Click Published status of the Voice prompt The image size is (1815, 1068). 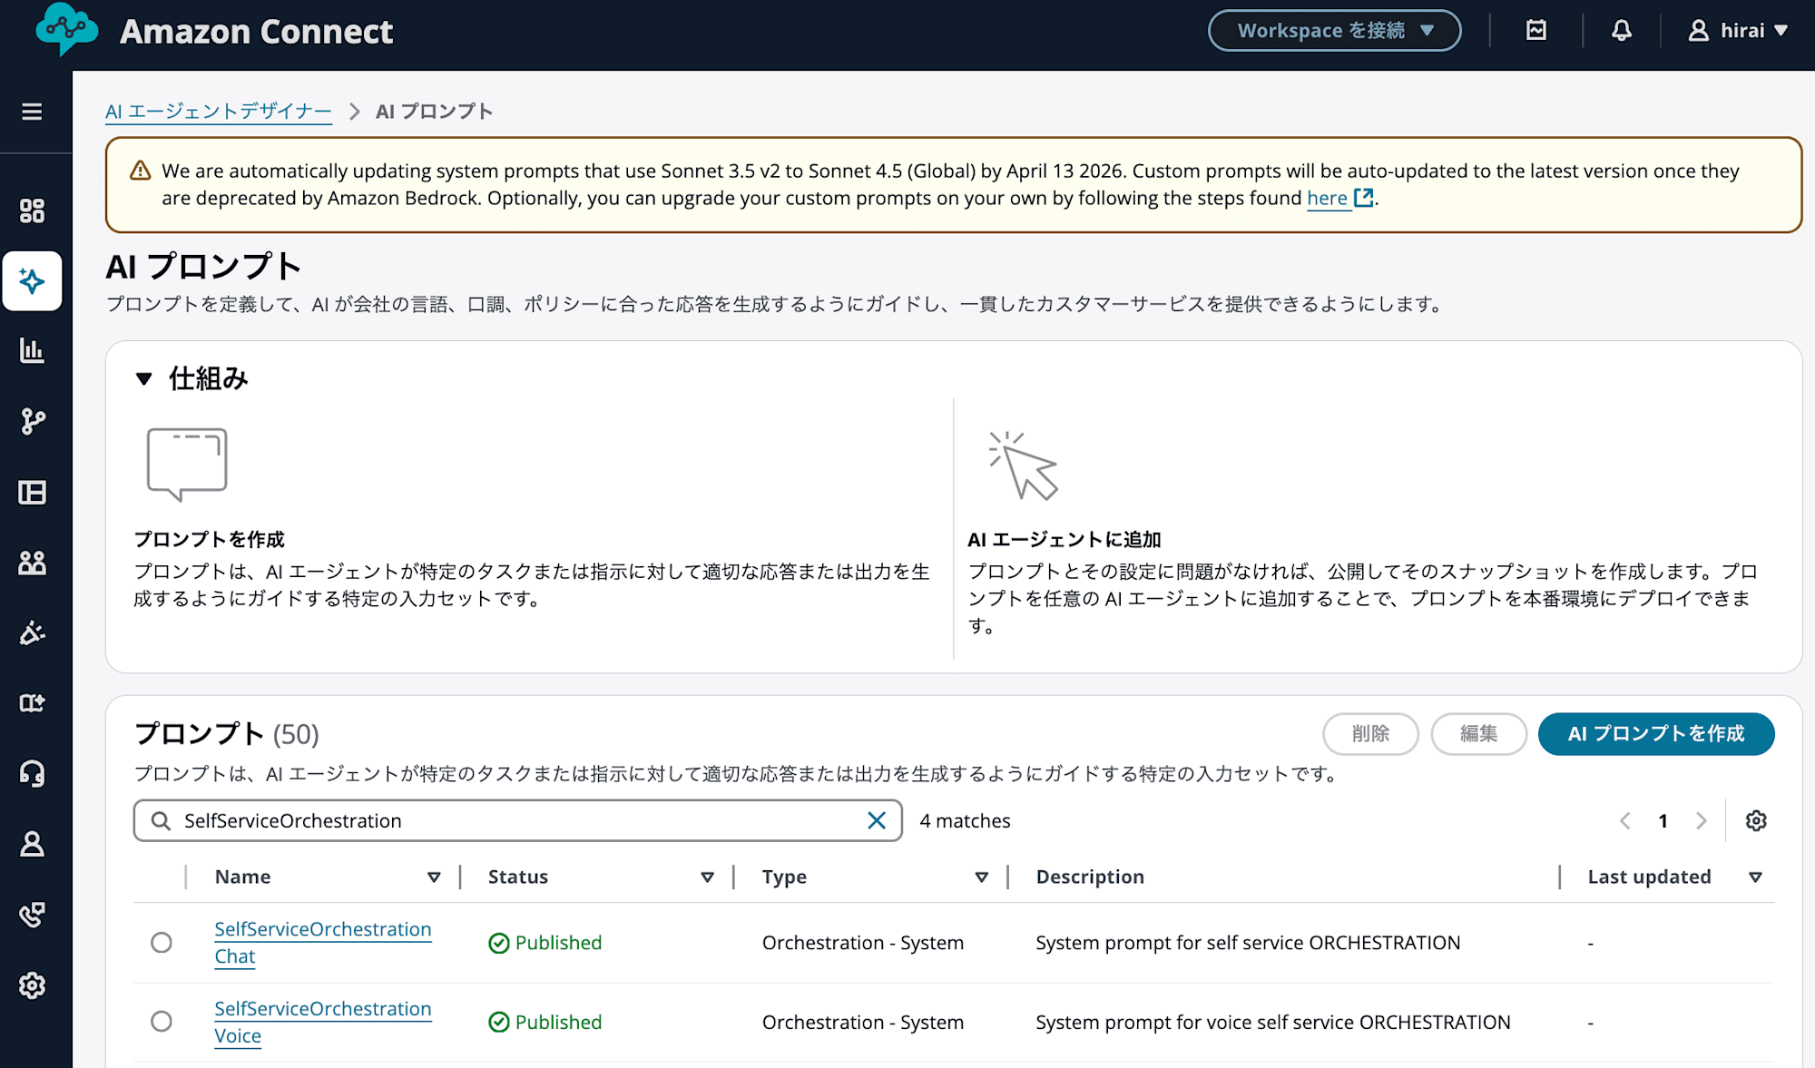pyautogui.click(x=545, y=1022)
